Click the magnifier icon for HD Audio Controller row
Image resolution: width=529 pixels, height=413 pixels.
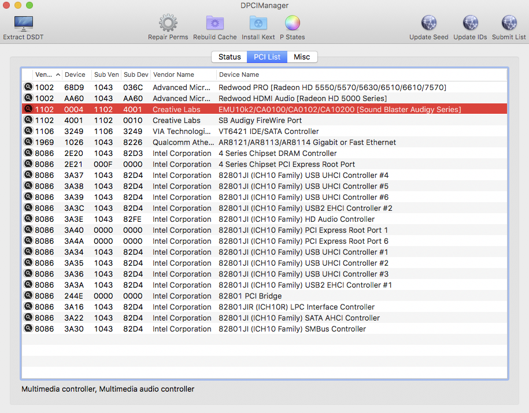pos(28,218)
